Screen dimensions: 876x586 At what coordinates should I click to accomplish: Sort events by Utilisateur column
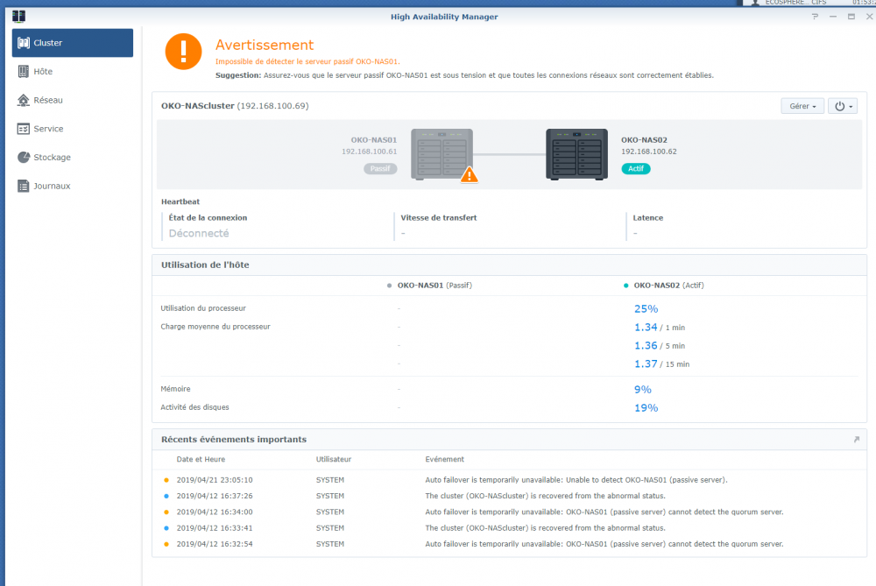tap(334, 460)
